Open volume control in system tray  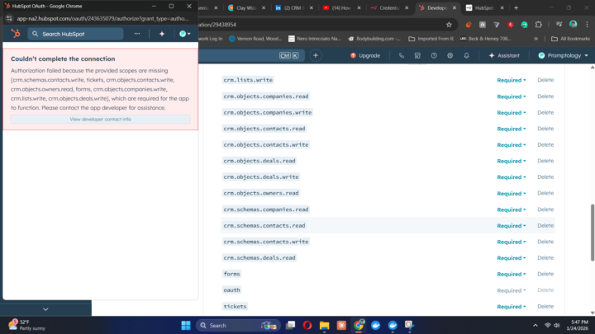click(x=557, y=325)
